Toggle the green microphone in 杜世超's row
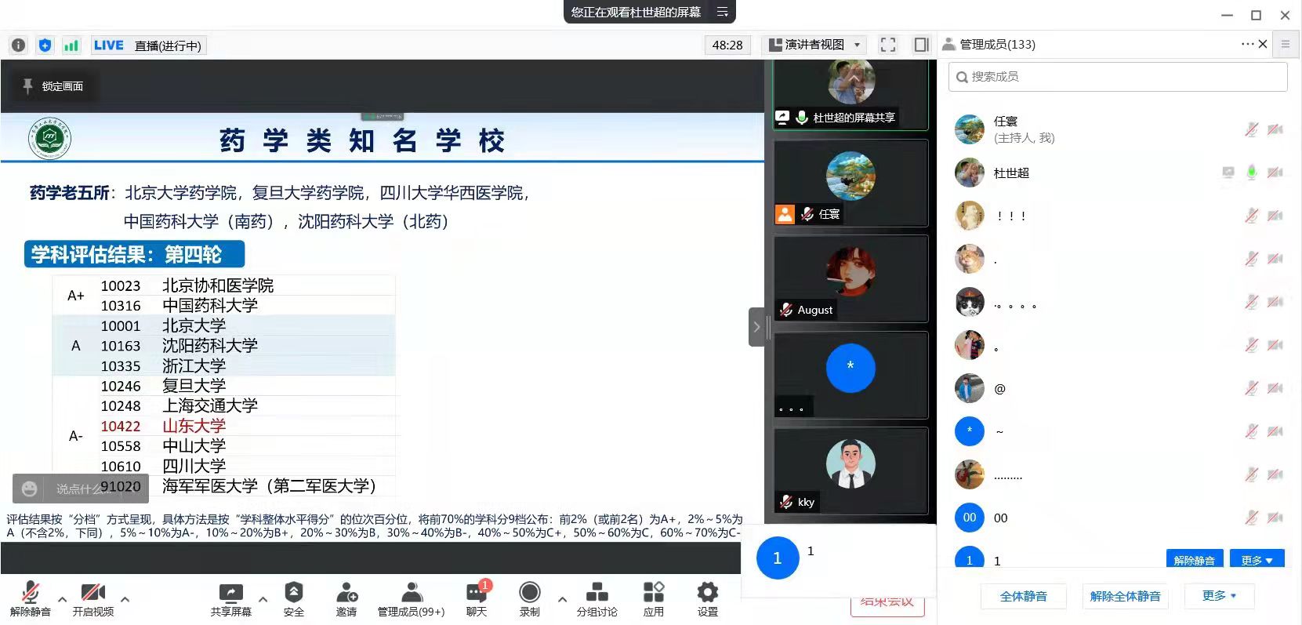The image size is (1302, 625). [x=1252, y=173]
